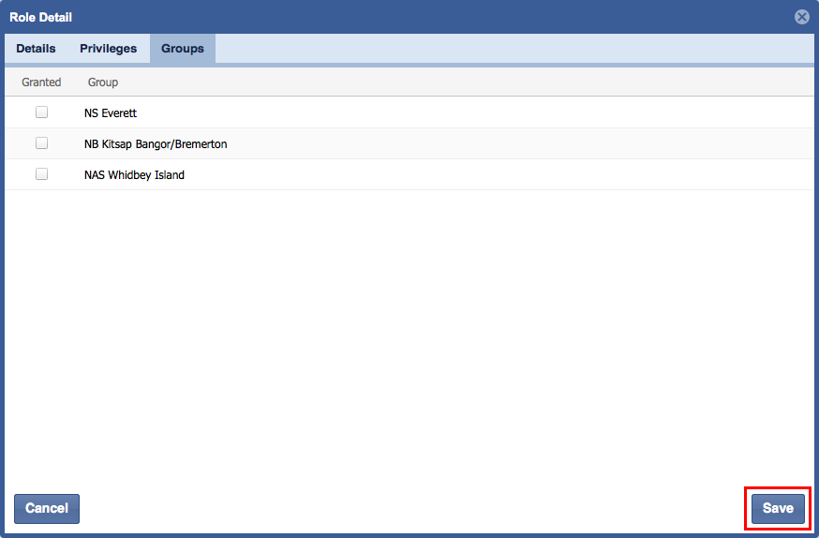
Task: Click the blank header area right of Group
Action: pos(469,82)
